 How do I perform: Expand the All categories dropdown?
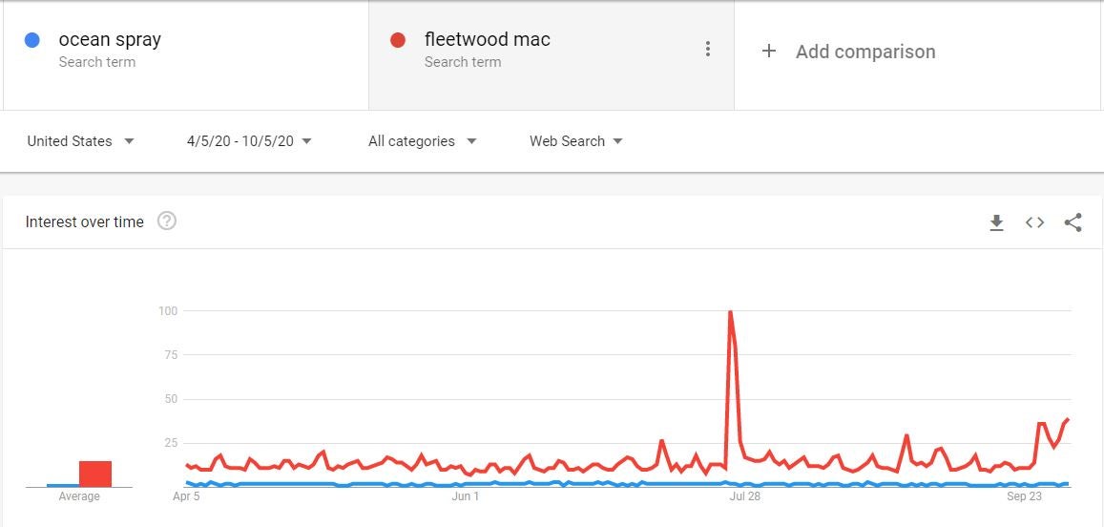pos(423,141)
